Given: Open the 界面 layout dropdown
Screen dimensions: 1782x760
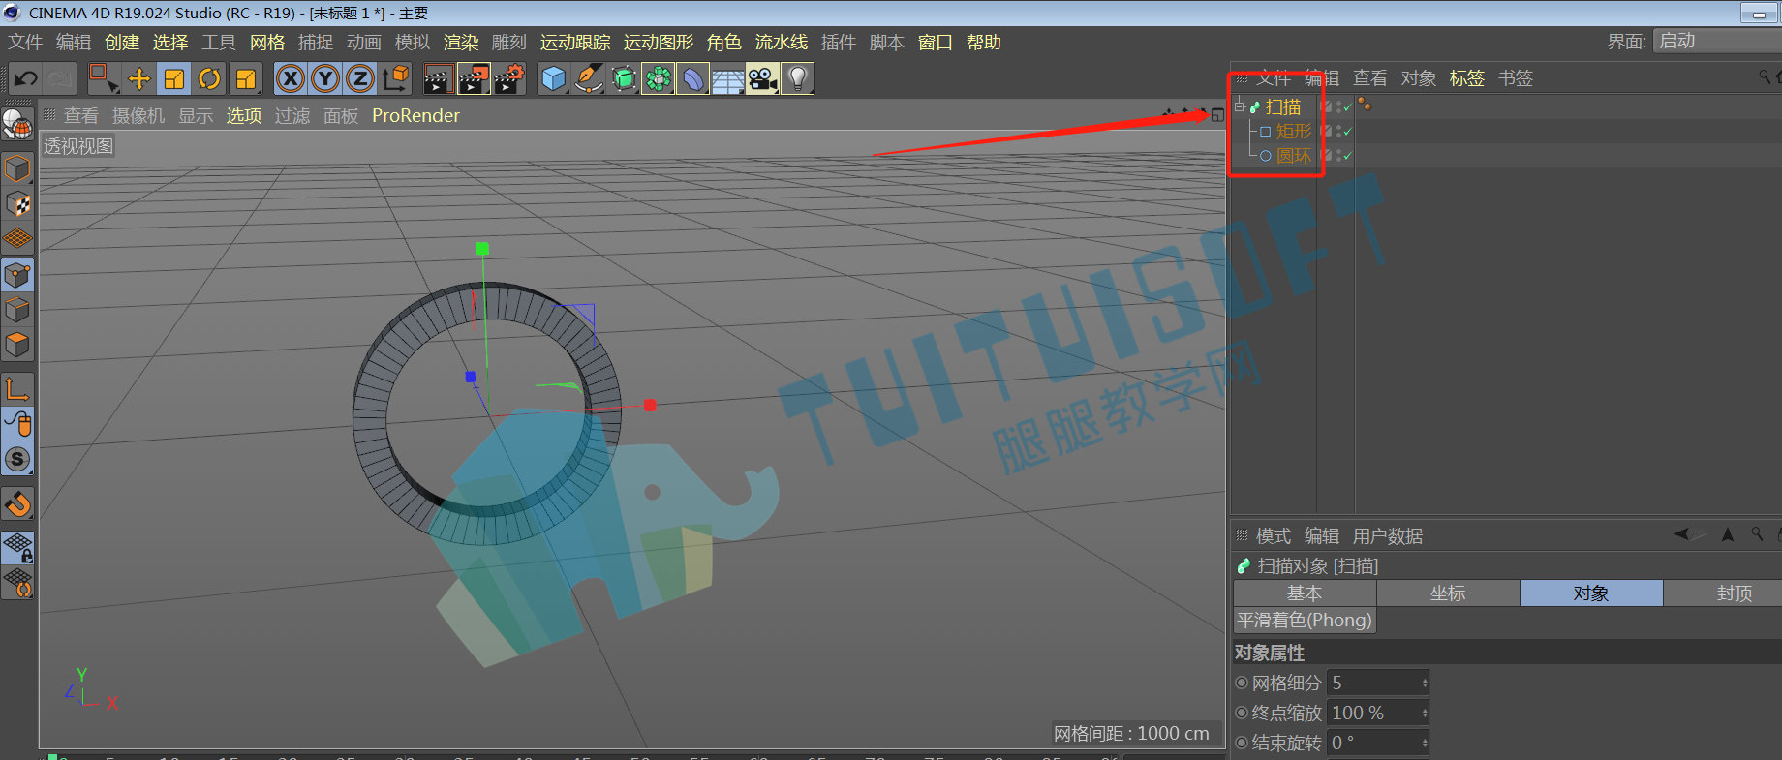Looking at the screenshot, I should pyautogui.click(x=1717, y=42).
